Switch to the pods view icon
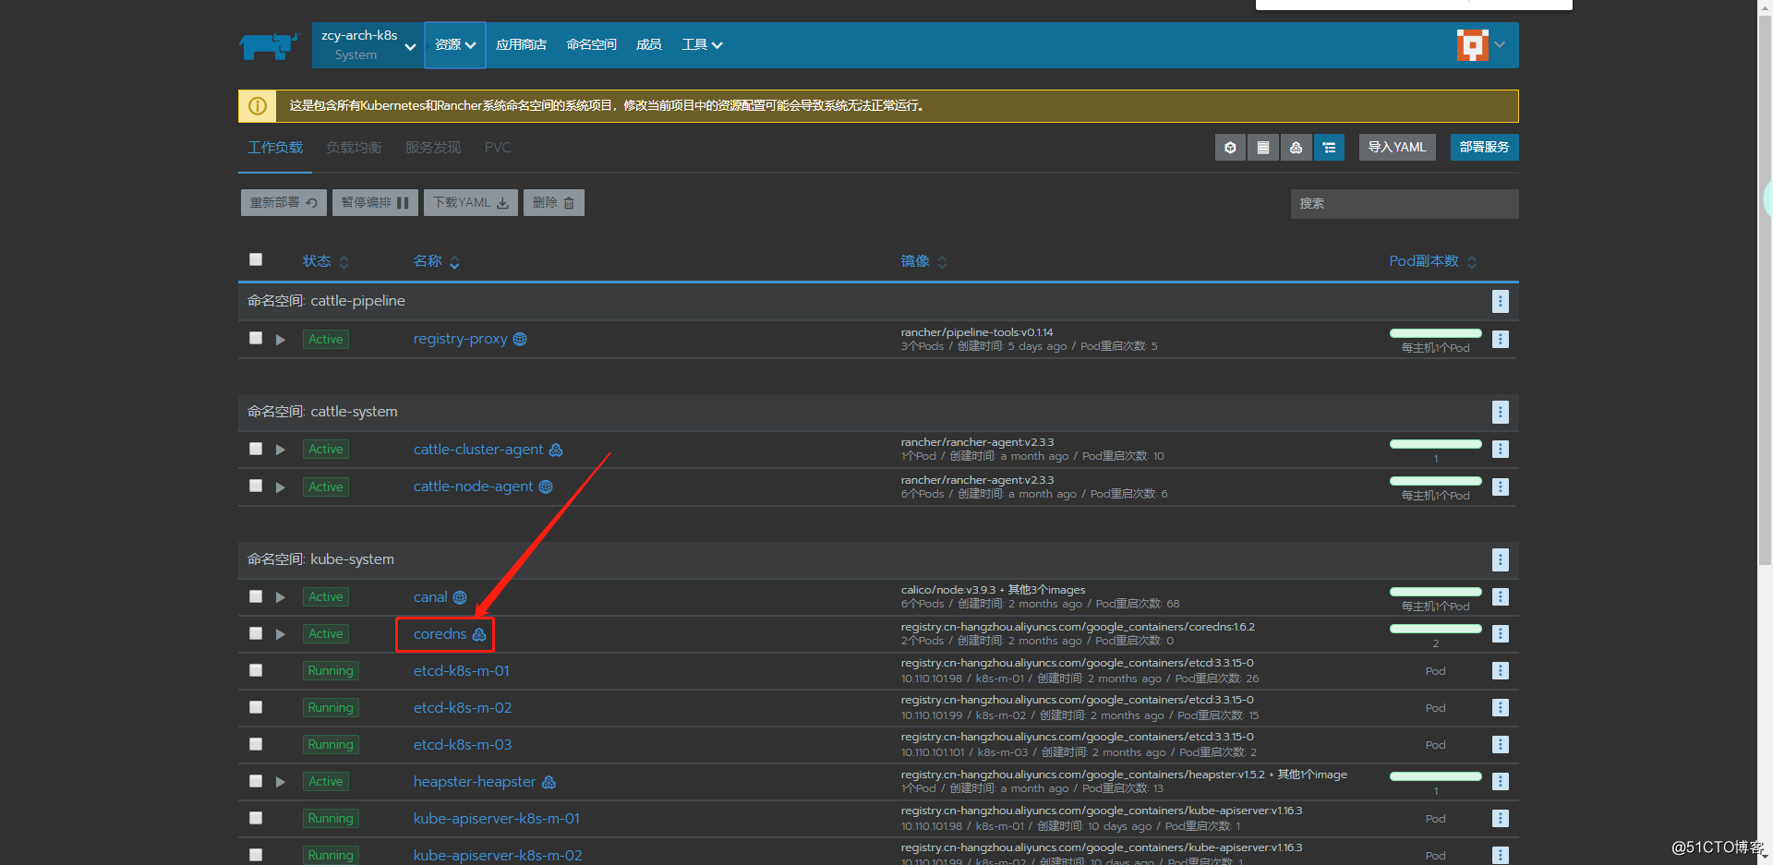 1230,148
